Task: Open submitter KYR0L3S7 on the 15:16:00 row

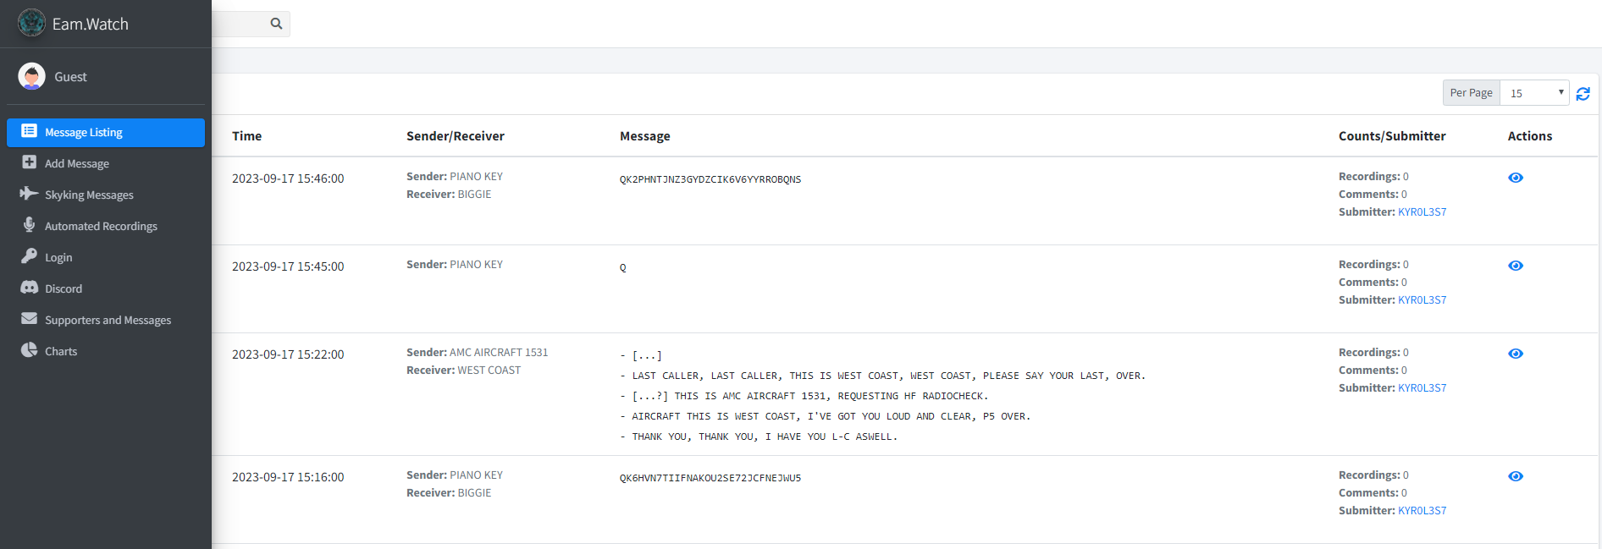Action: 1422,511
